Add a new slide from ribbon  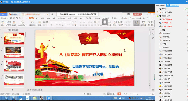(33, 22)
